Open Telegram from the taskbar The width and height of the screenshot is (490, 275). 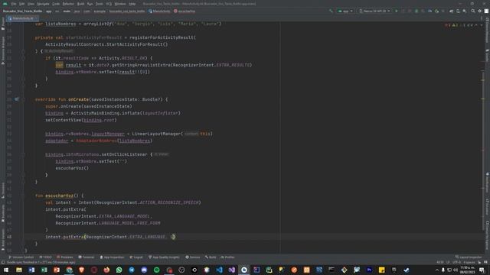(132, 270)
